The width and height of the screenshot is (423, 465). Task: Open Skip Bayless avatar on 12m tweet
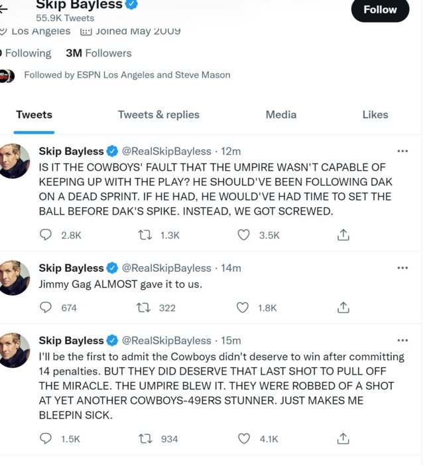(x=14, y=161)
